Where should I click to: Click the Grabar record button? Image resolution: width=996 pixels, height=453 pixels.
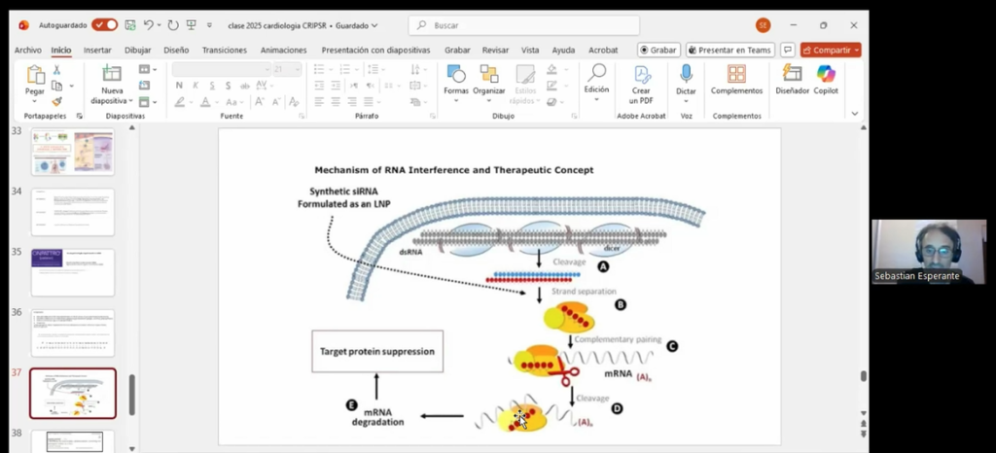point(658,50)
